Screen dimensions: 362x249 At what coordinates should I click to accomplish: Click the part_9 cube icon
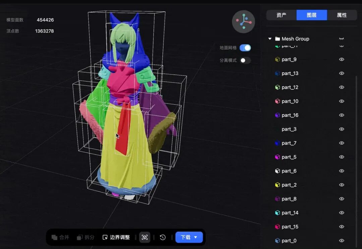[x=278, y=60]
